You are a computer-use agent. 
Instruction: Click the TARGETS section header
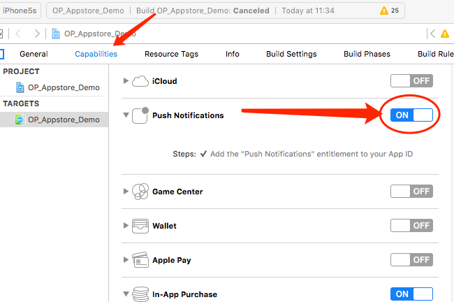21,103
